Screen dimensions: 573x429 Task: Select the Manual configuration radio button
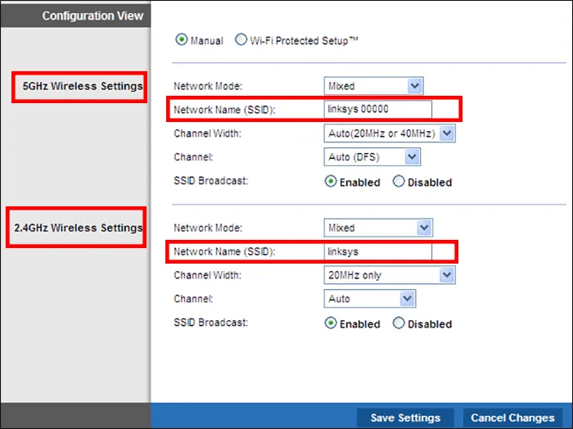point(182,39)
